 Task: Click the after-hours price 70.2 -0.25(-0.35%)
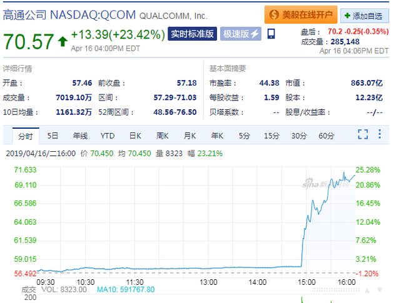[x=358, y=31]
